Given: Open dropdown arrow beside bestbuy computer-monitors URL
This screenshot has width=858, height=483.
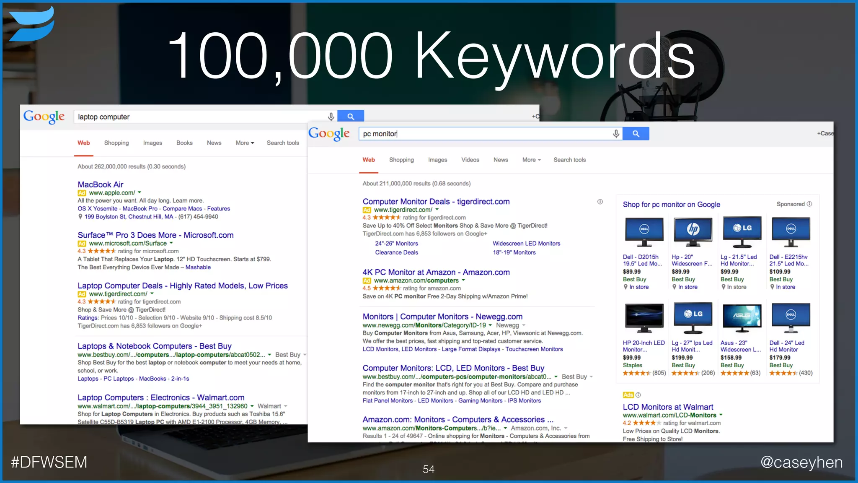Looking at the screenshot, I should (x=556, y=377).
